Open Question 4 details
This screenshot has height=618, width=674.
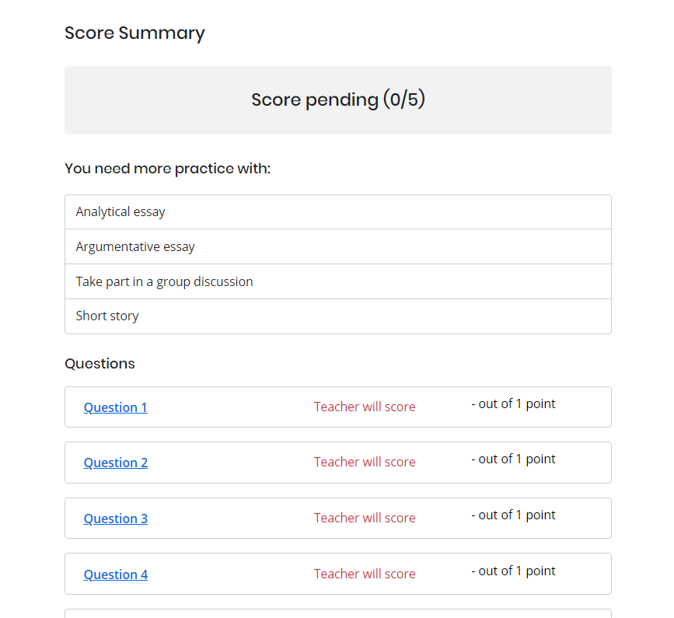click(x=115, y=574)
